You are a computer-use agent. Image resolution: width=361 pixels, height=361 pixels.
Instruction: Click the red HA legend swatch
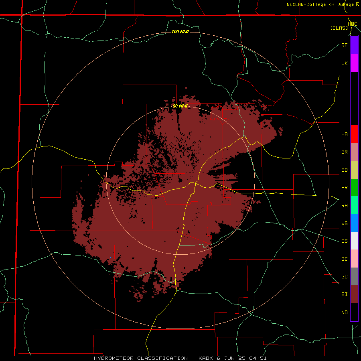(x=354, y=134)
